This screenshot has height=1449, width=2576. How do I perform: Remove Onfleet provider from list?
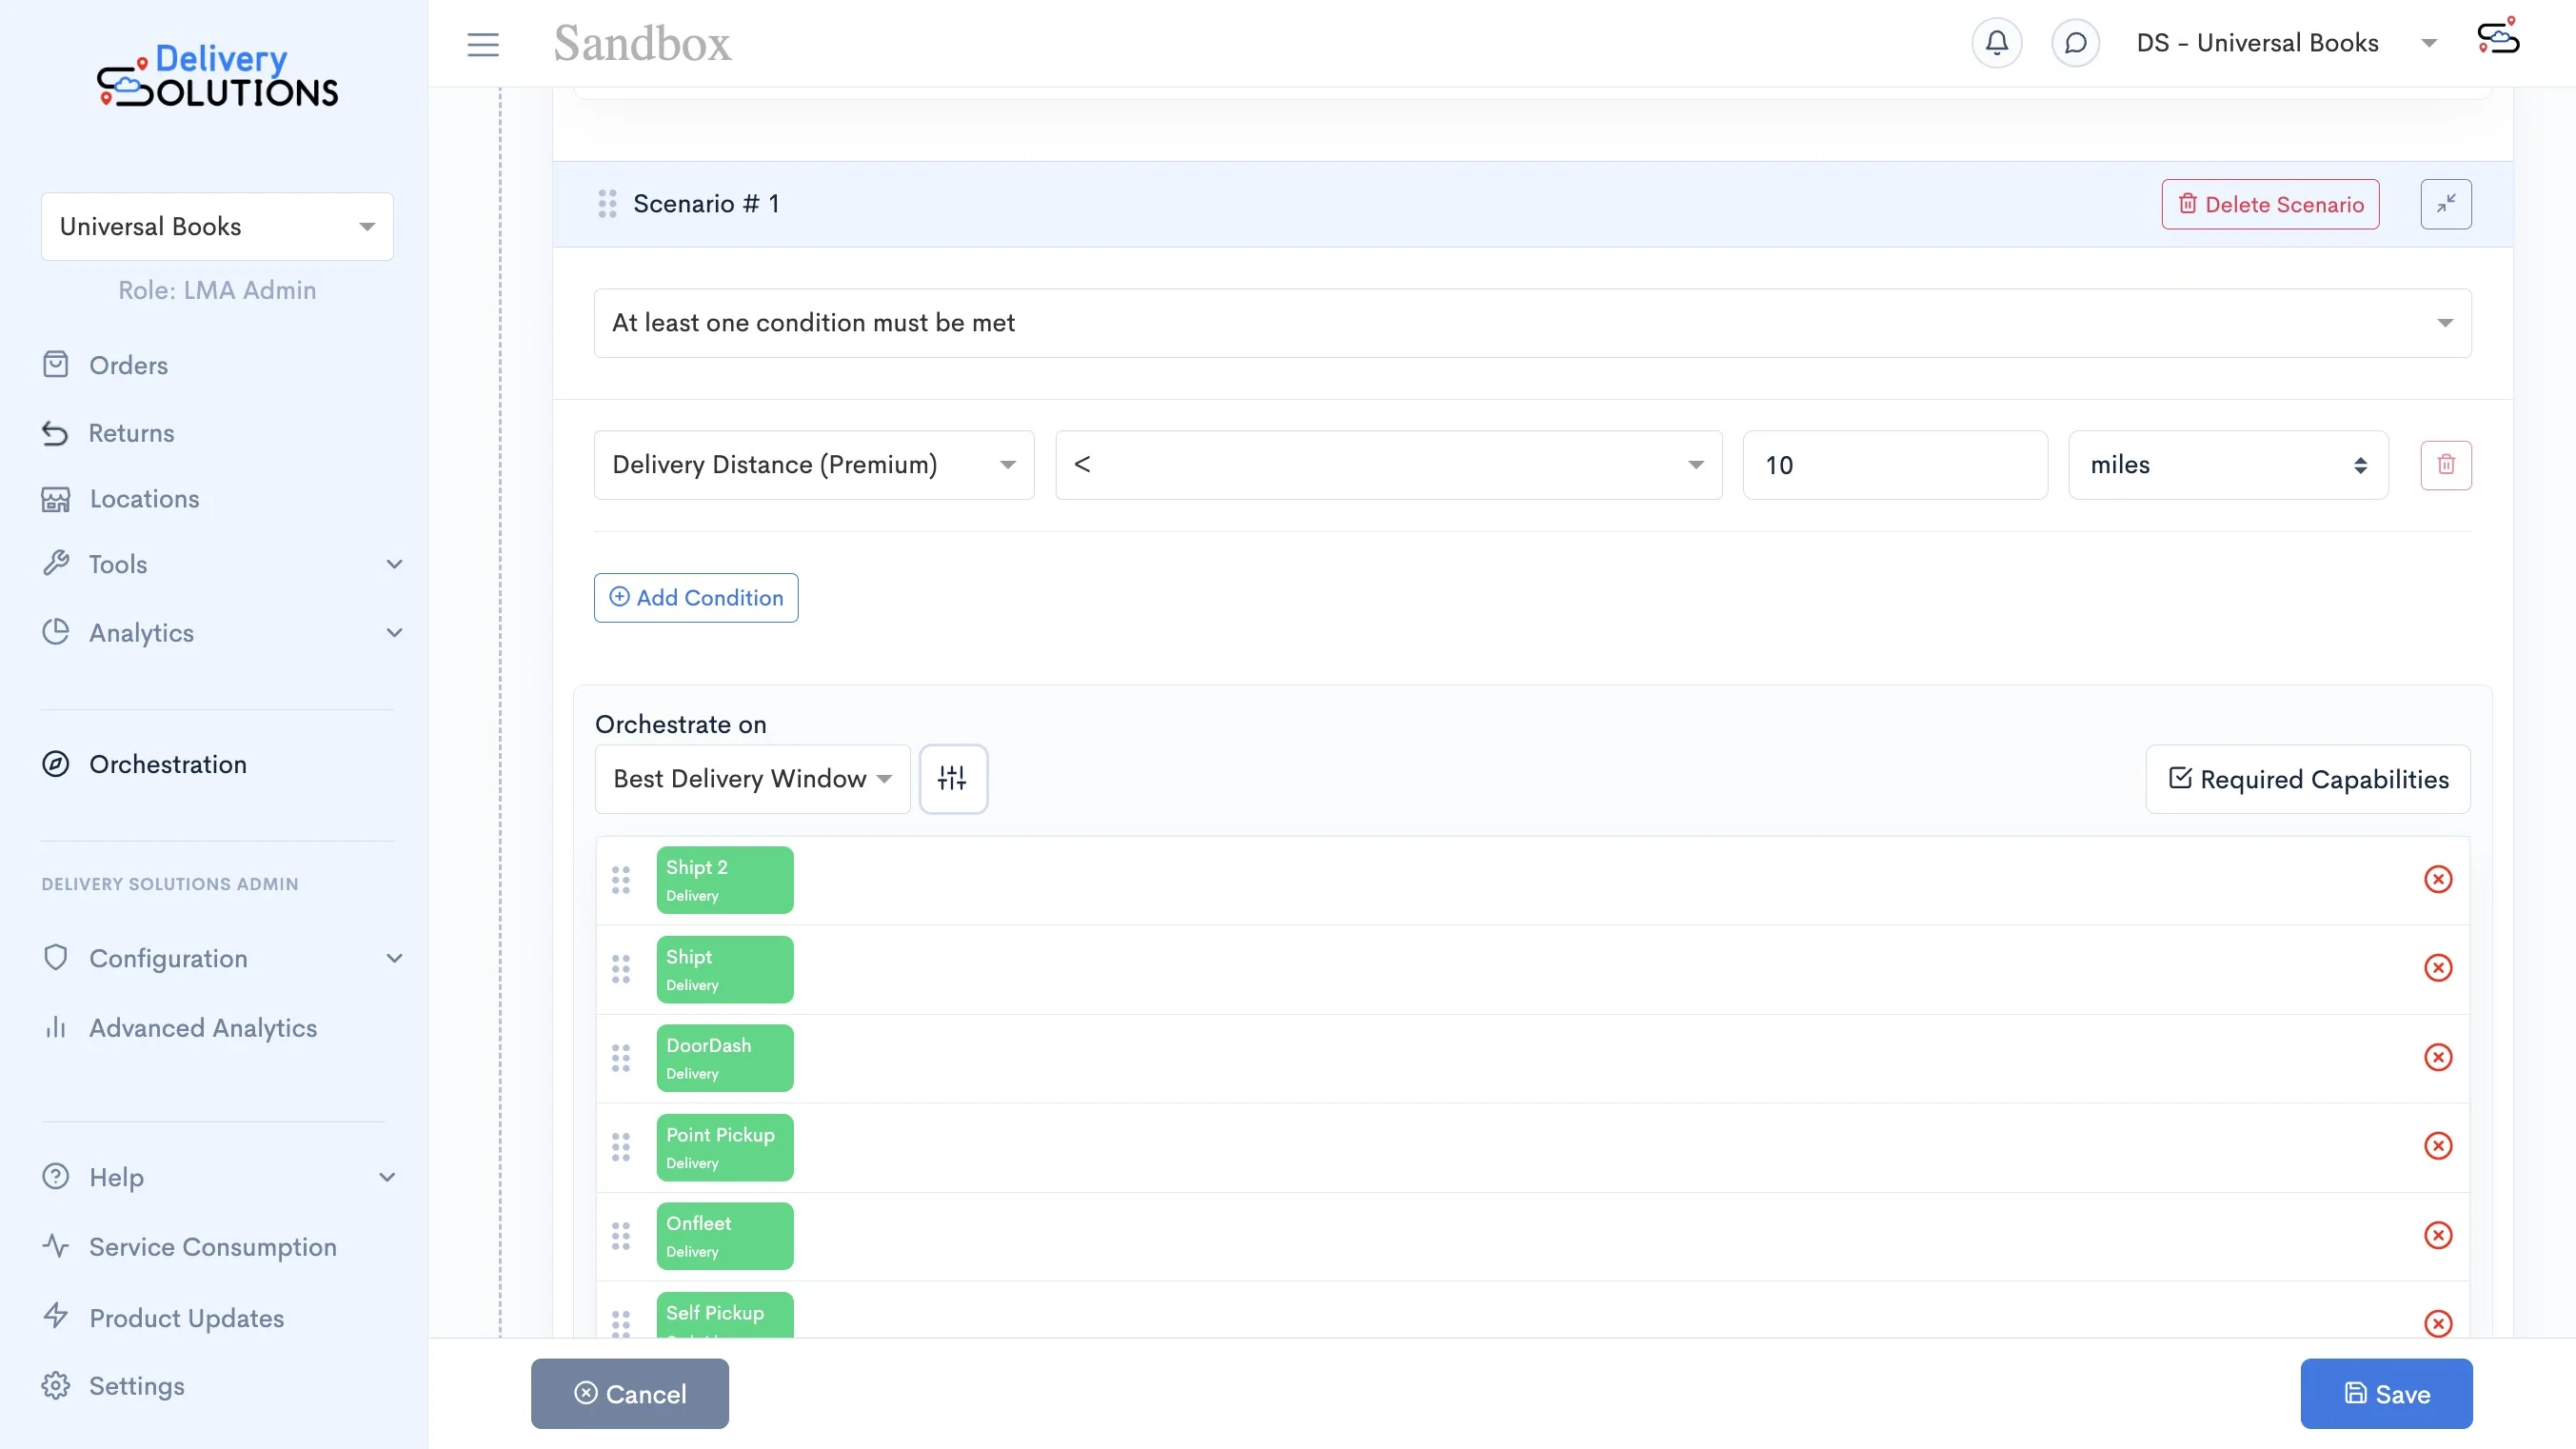pos(2438,1235)
